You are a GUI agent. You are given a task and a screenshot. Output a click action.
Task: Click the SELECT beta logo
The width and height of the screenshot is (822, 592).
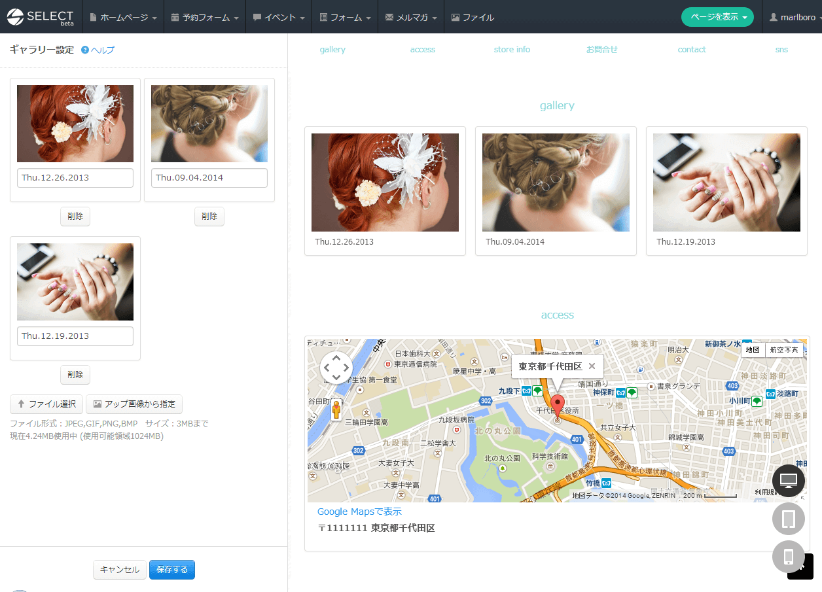pyautogui.click(x=41, y=17)
